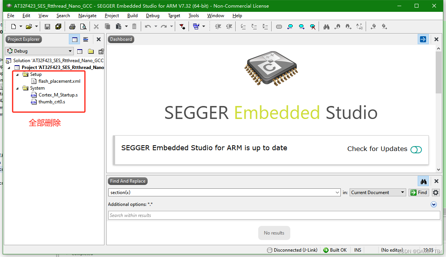
Task: Click the Find Previous binoculars left-arrow icon
Action: pyautogui.click(x=337, y=27)
